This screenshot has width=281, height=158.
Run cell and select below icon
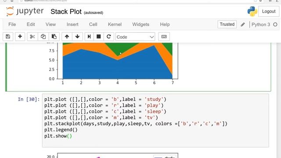click(x=89, y=37)
